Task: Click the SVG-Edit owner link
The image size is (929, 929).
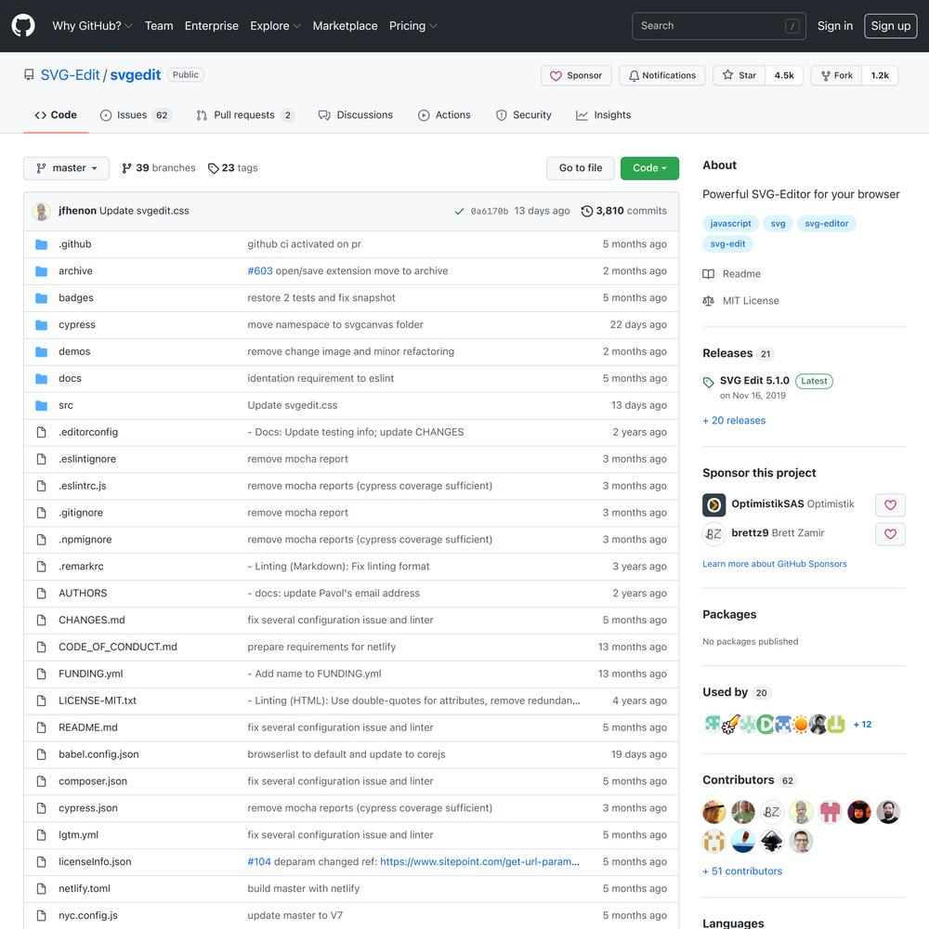Action: [70, 74]
